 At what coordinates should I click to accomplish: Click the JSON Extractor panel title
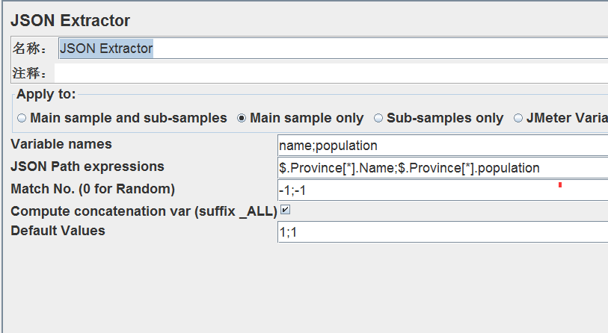70,21
